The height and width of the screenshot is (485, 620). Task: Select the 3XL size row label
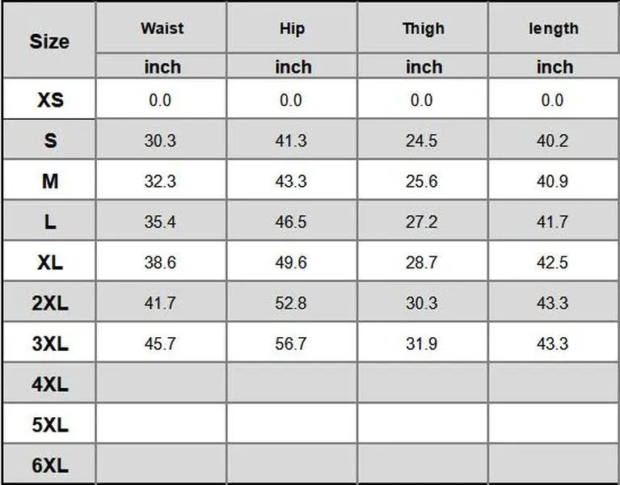49,344
